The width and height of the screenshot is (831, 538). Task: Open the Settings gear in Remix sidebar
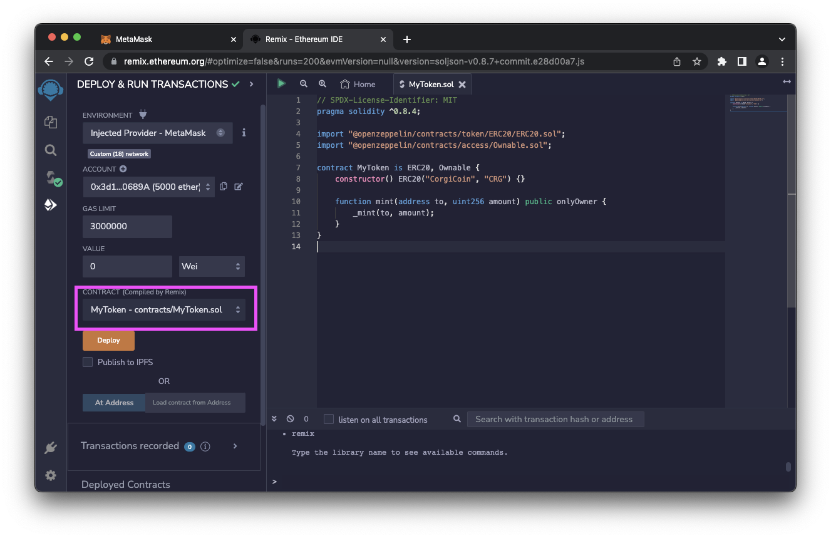51,475
